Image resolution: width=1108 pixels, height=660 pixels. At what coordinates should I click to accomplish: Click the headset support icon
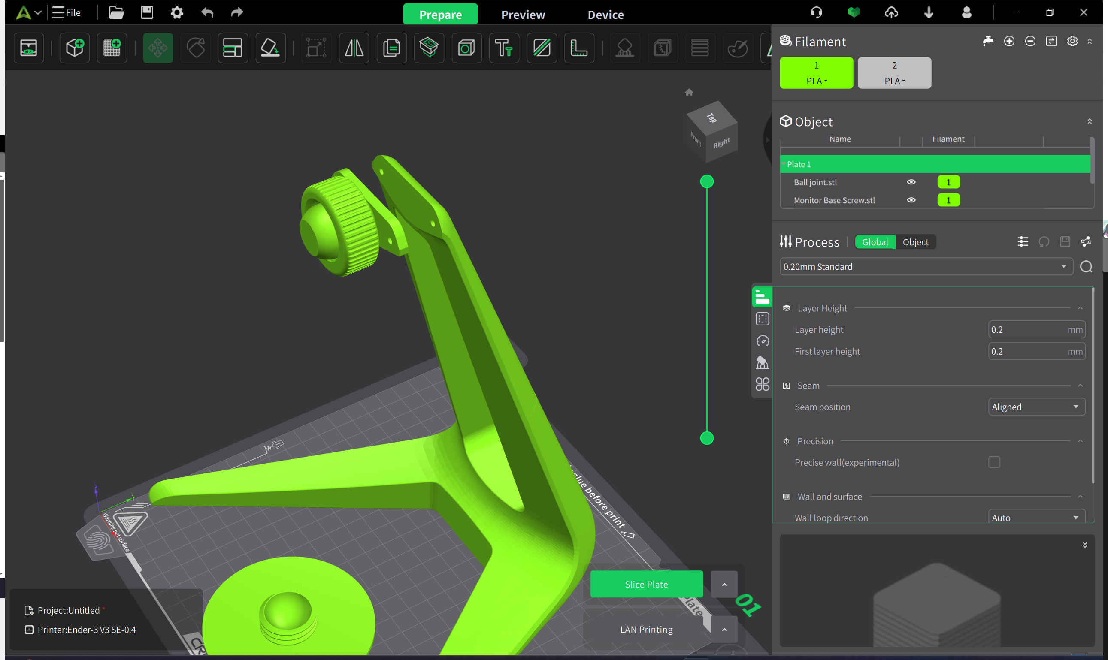[x=817, y=12]
